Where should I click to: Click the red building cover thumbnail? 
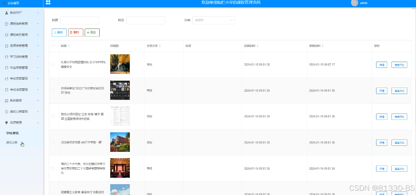[120, 142]
